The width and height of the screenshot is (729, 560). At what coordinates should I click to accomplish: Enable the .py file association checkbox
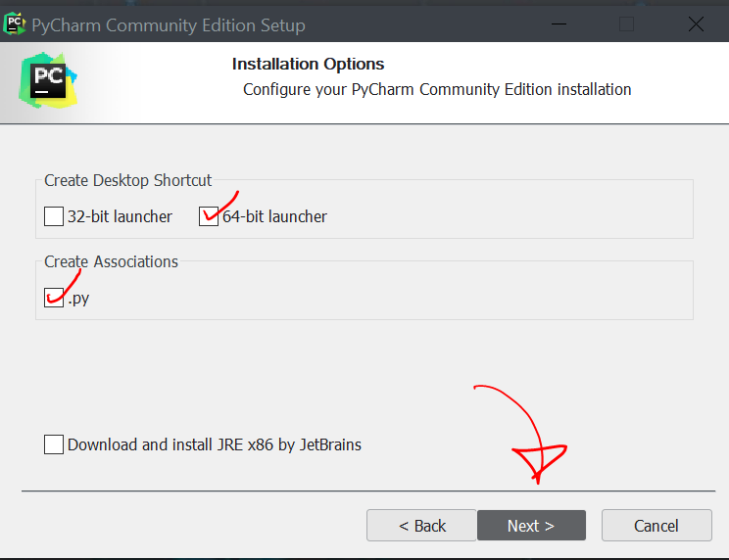[x=54, y=298]
